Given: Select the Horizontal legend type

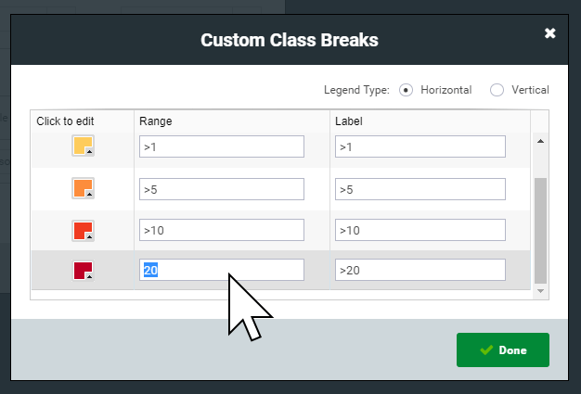Looking at the screenshot, I should click(x=407, y=90).
